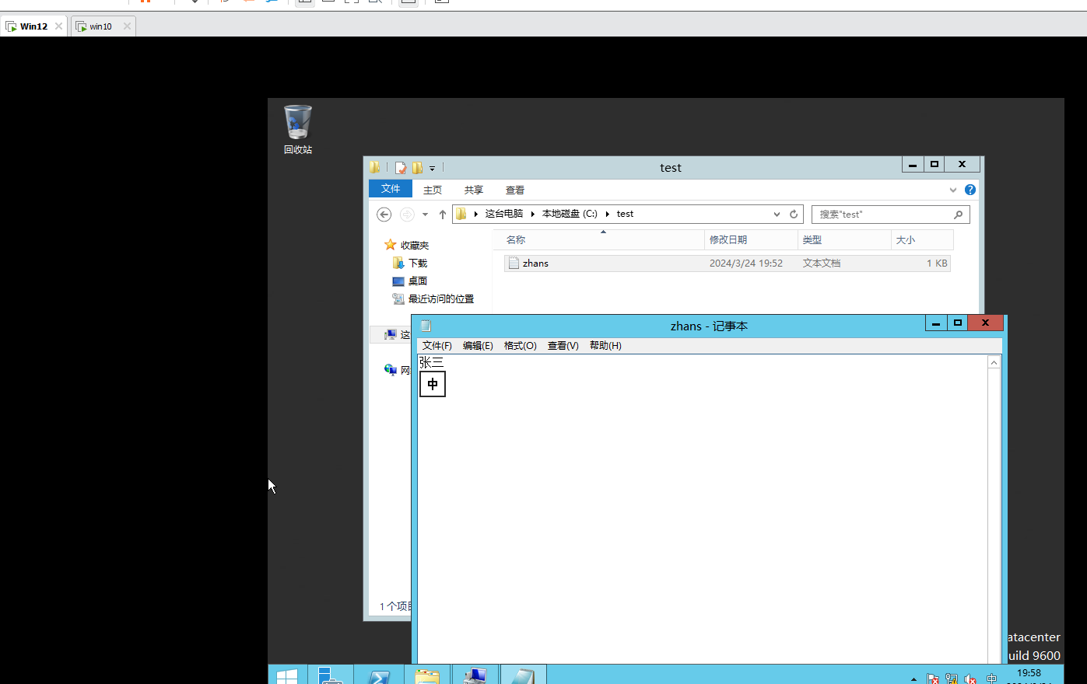Click 本地磁盘 (C:) breadcrumb
This screenshot has width=1087, height=684.
click(x=570, y=214)
